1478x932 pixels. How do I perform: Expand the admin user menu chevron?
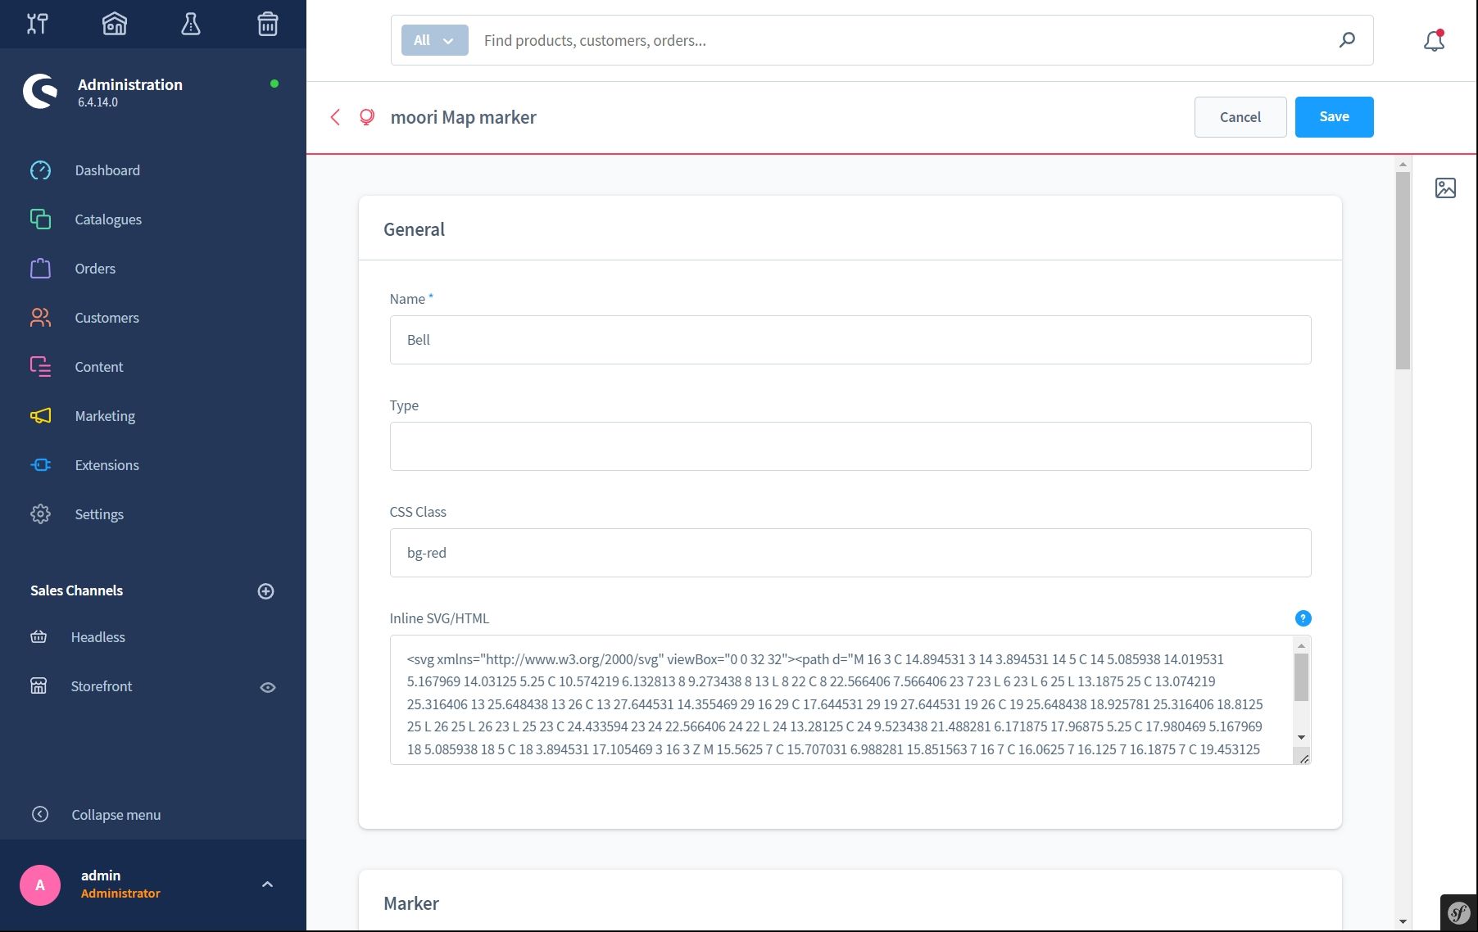[x=267, y=884]
